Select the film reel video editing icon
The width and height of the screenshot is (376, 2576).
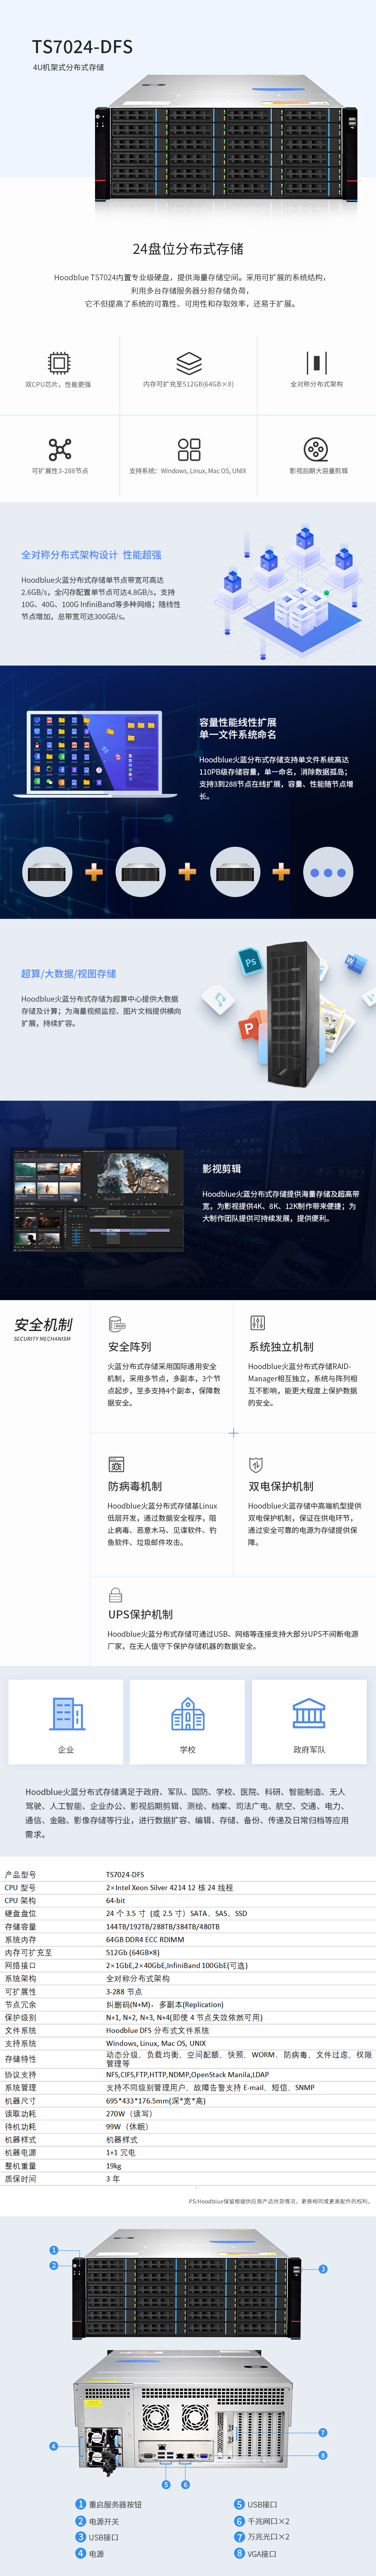tap(316, 449)
